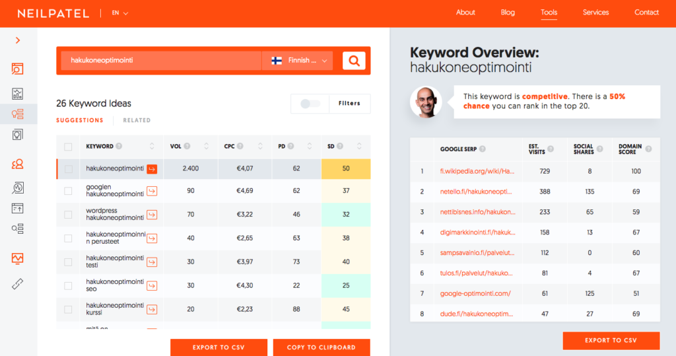Toggle the Filters switch
Screen dimensions: 676x356
click(x=310, y=104)
